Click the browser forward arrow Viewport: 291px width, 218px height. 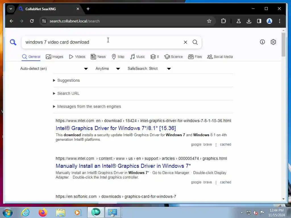(22, 21)
